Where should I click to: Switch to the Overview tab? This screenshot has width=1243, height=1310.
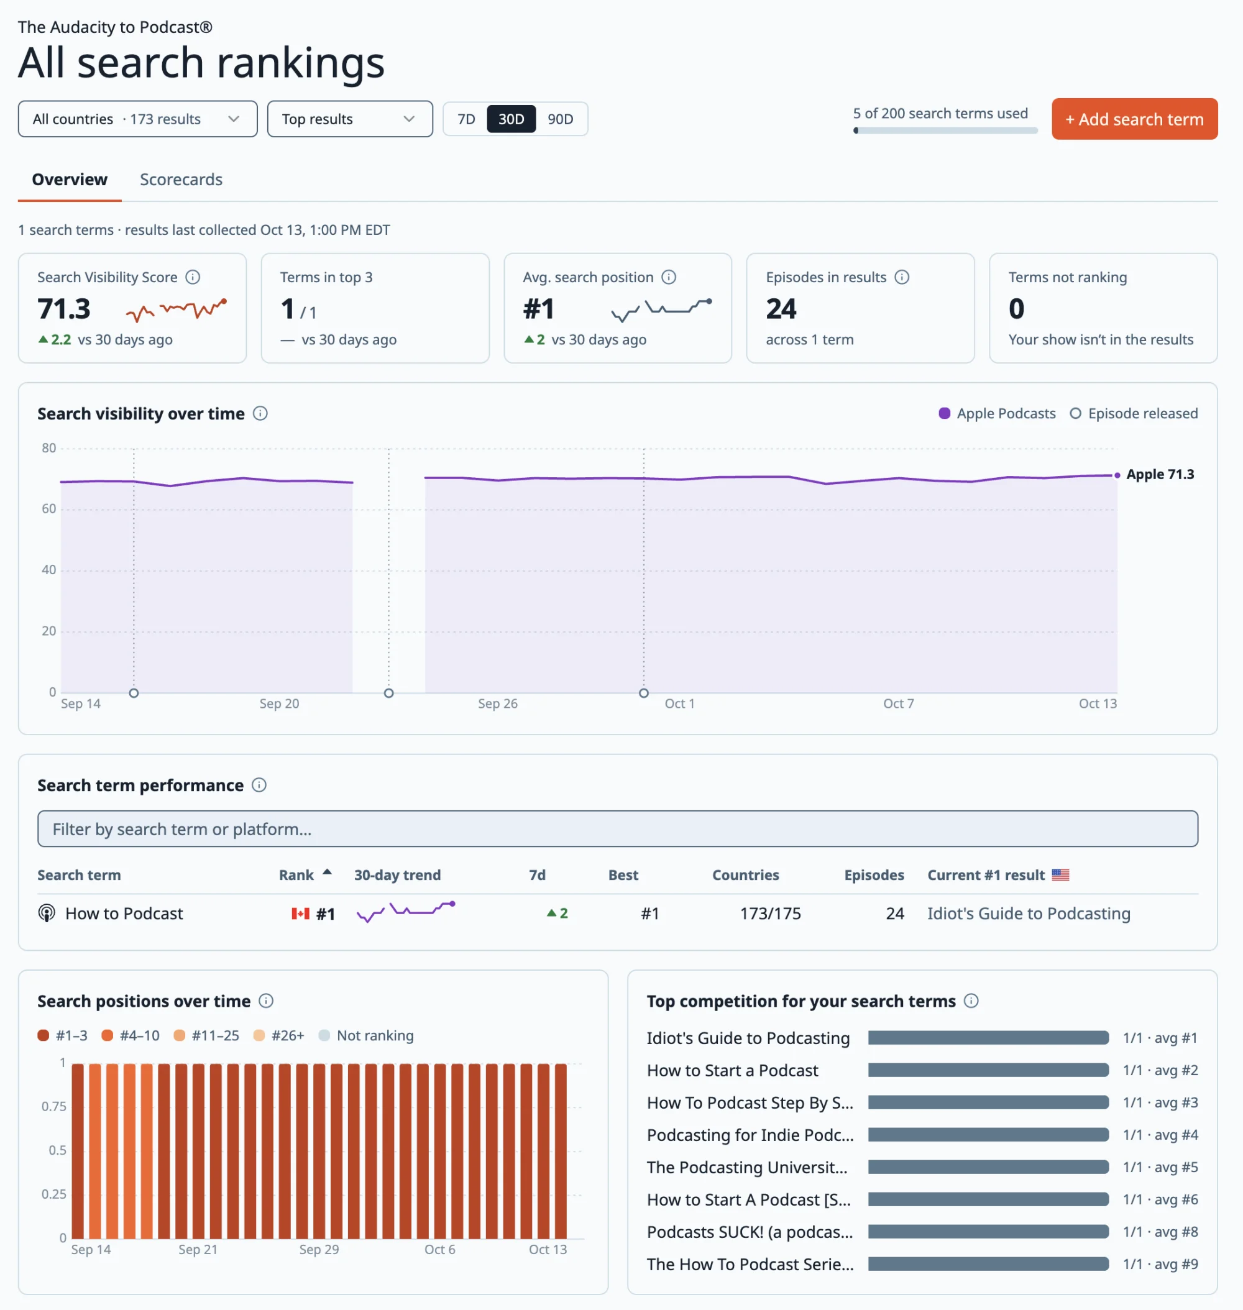[70, 180]
